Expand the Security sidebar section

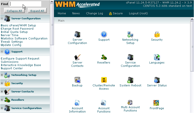[2, 83]
